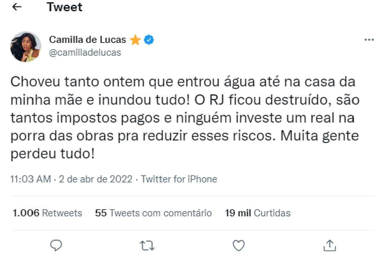Click the Twitter for iPhone source label

pos(179,179)
